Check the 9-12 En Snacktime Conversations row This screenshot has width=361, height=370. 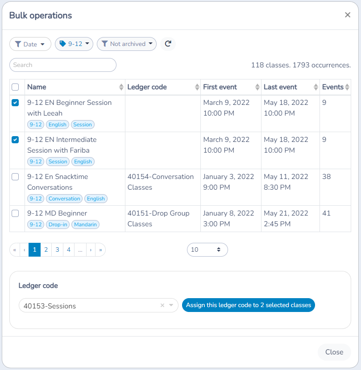[x=15, y=177]
